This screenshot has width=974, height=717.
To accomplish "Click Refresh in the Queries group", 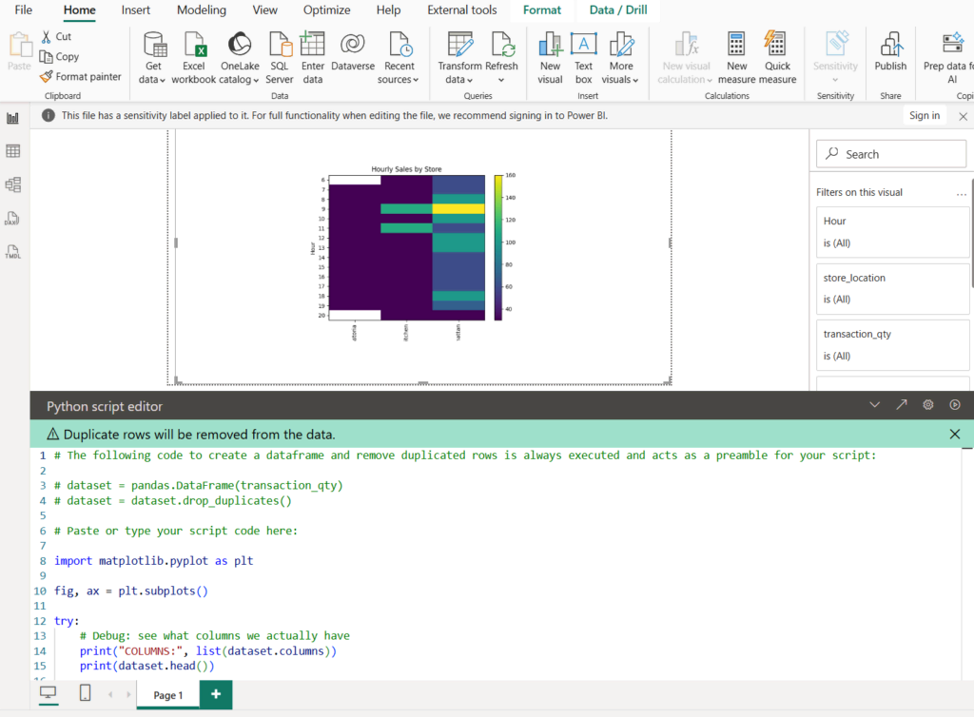I will click(x=503, y=57).
